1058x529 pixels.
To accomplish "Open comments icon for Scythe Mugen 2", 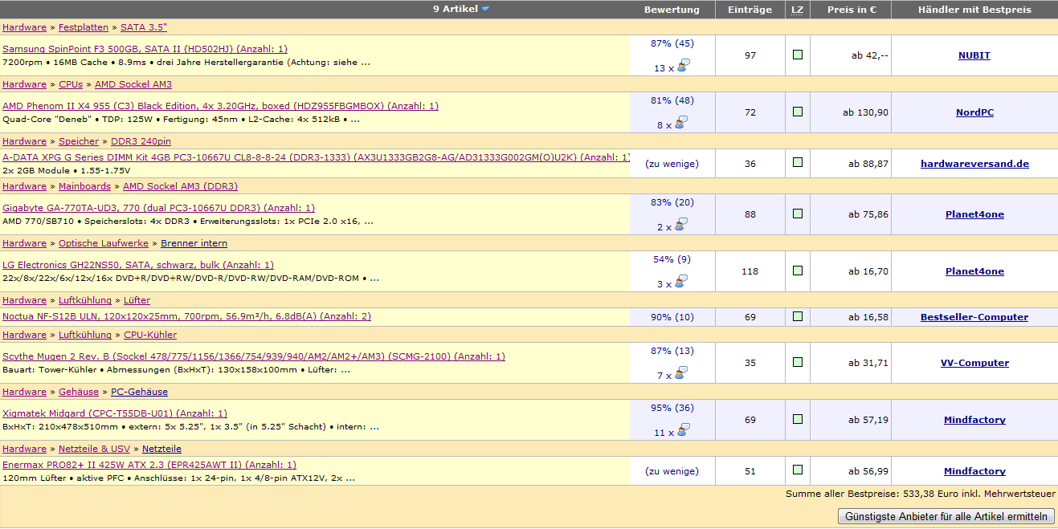I will pyautogui.click(x=683, y=373).
